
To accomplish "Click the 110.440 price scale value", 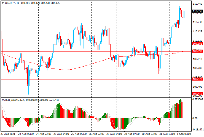I will 197,4.
